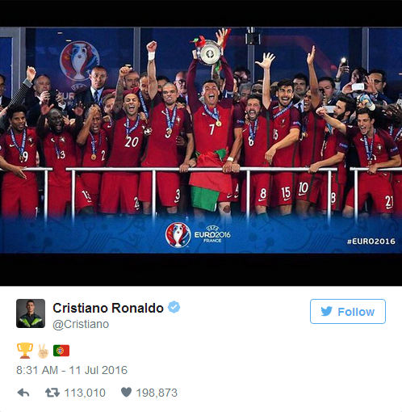Click the retweet icon
This screenshot has width=402, height=412.
[x=52, y=393]
